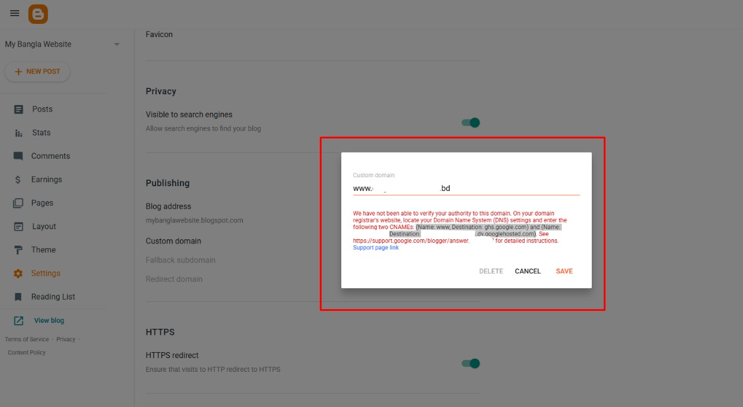Create a post with NEW POST button
The image size is (743, 407).
point(37,72)
